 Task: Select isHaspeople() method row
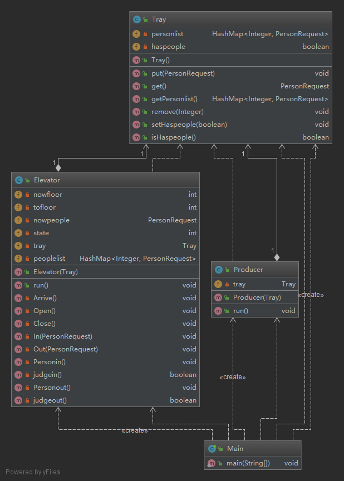pos(230,137)
